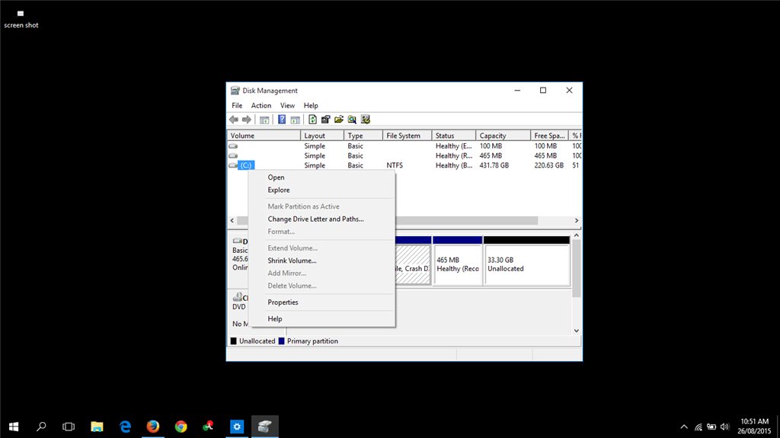This screenshot has width=780, height=438.
Task: Select Help in the context menu
Action: (x=322, y=319)
